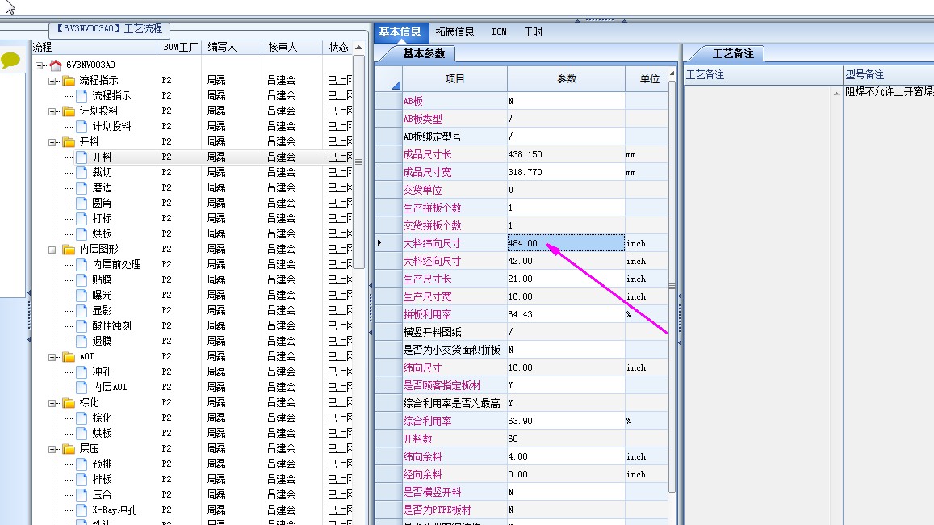Image resolution: width=934 pixels, height=525 pixels.
Task: Collapse the root 6V3NV003A0 tree node
Action: click(x=40, y=65)
